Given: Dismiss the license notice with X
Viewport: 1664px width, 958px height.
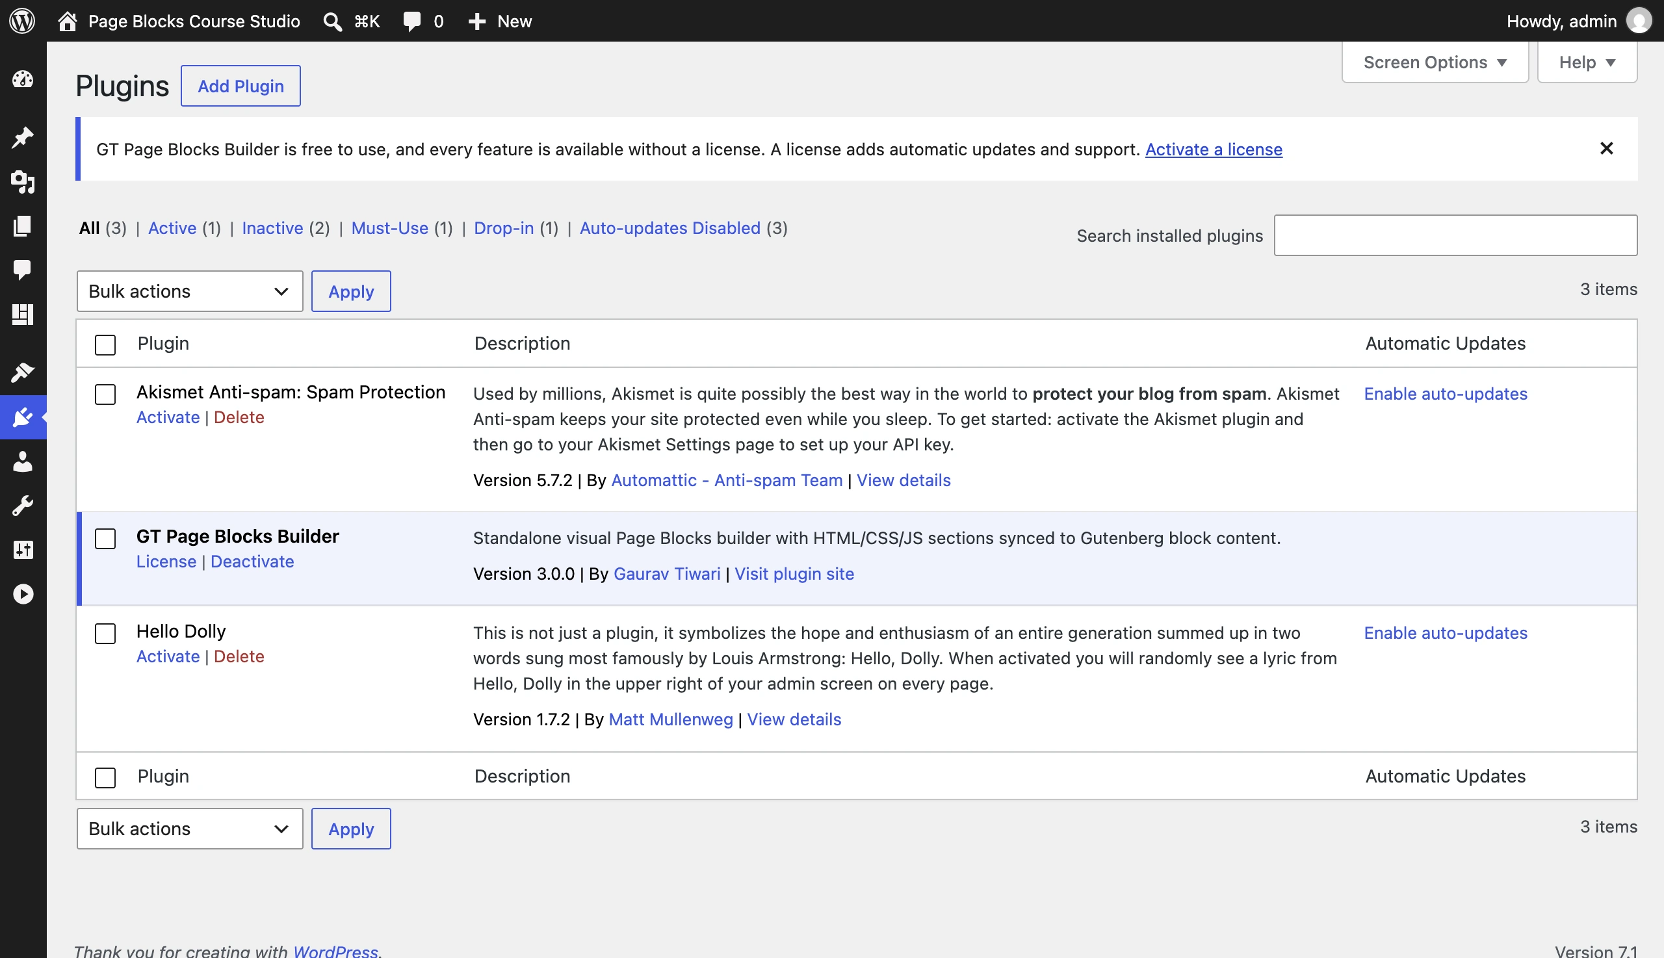Looking at the screenshot, I should pyautogui.click(x=1606, y=149).
